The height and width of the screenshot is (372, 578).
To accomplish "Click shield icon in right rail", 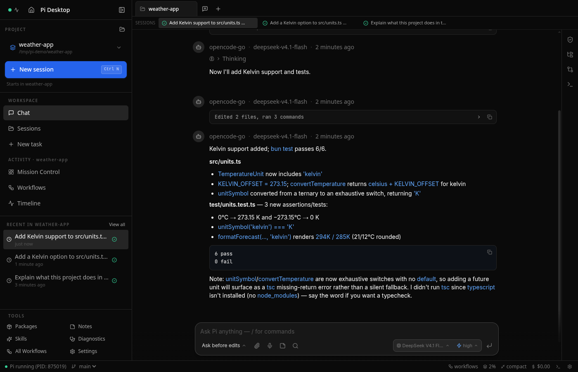I will [x=570, y=40].
